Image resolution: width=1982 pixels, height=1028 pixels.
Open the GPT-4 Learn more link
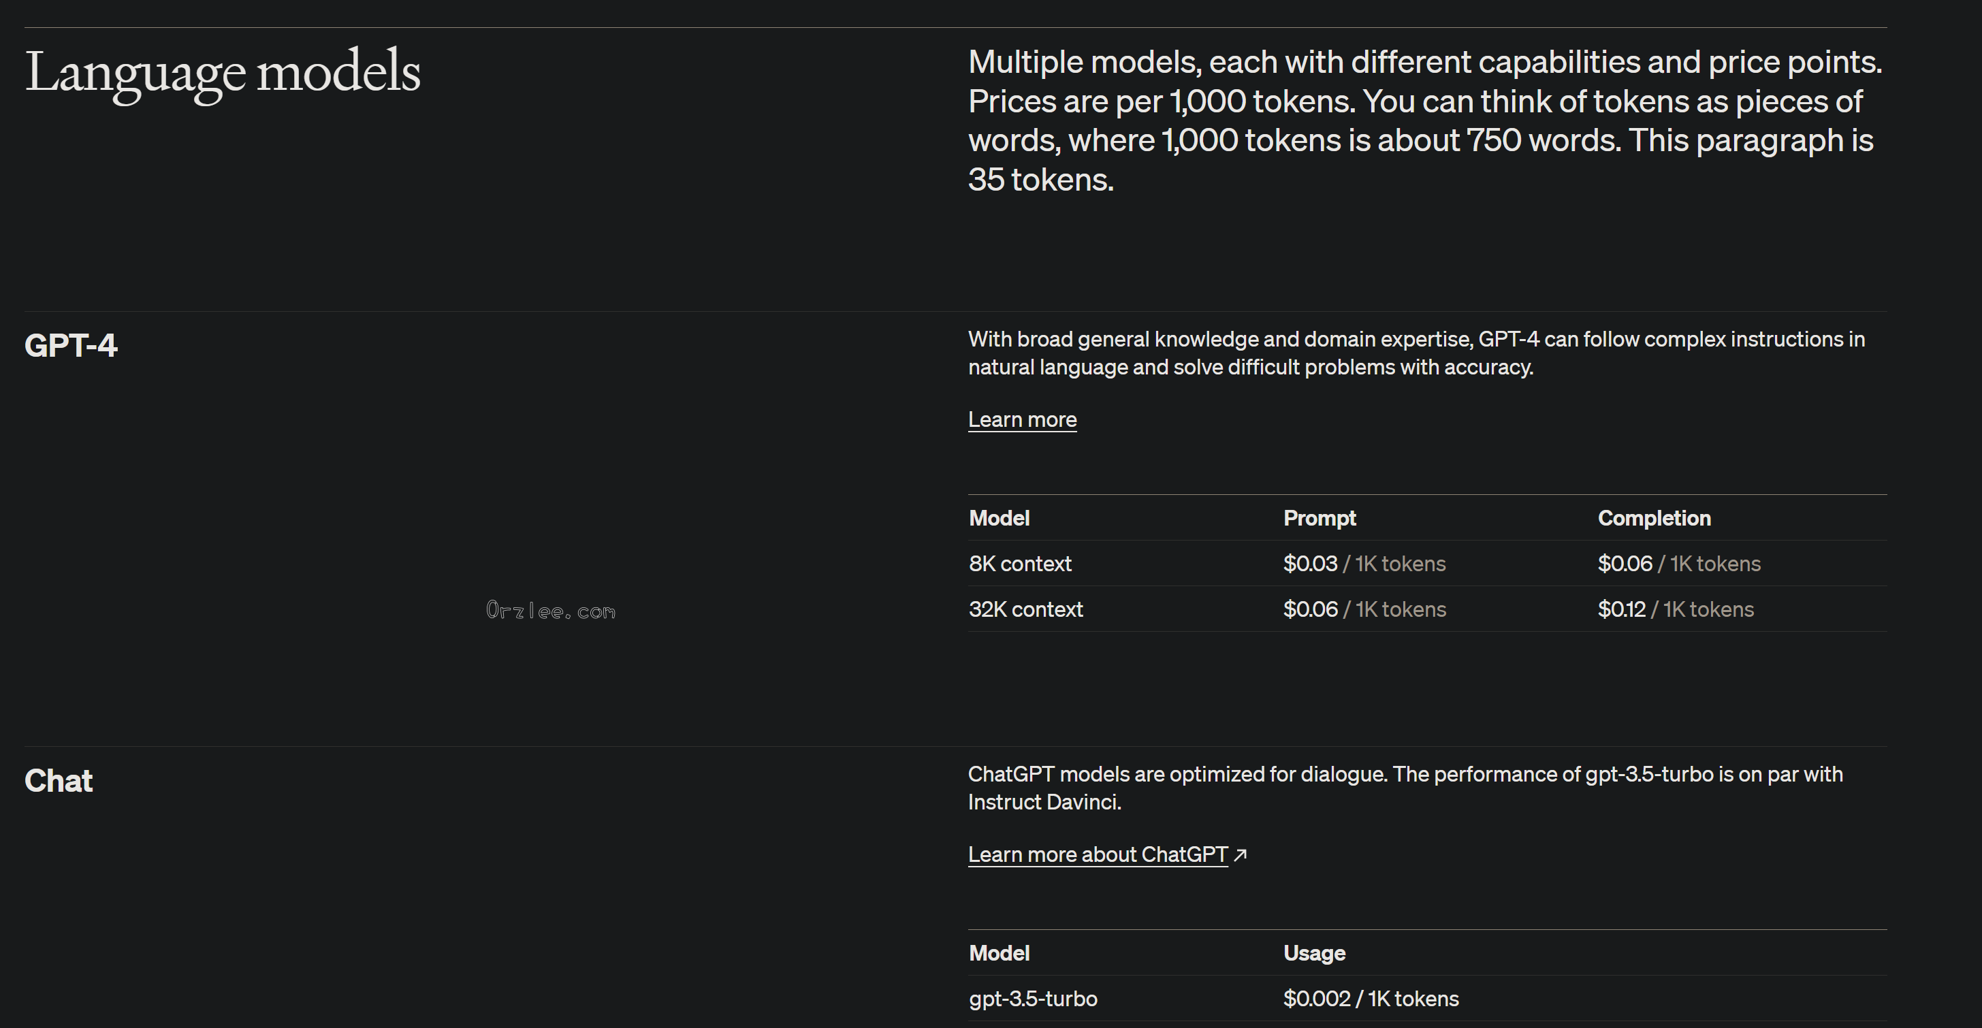pyautogui.click(x=1022, y=419)
